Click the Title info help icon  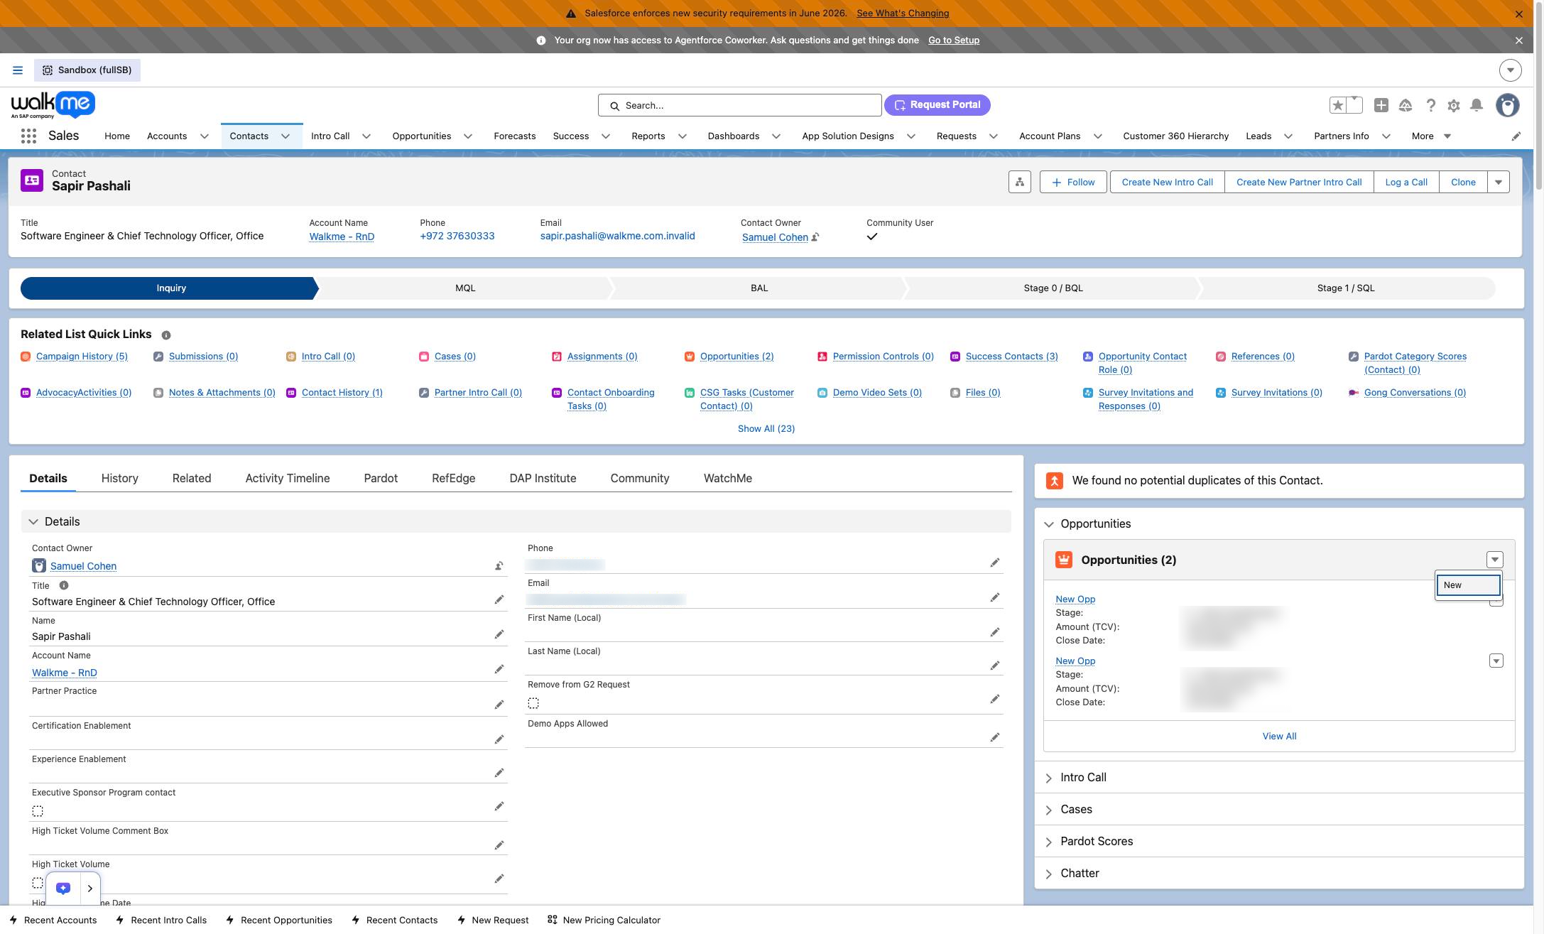pyautogui.click(x=64, y=585)
